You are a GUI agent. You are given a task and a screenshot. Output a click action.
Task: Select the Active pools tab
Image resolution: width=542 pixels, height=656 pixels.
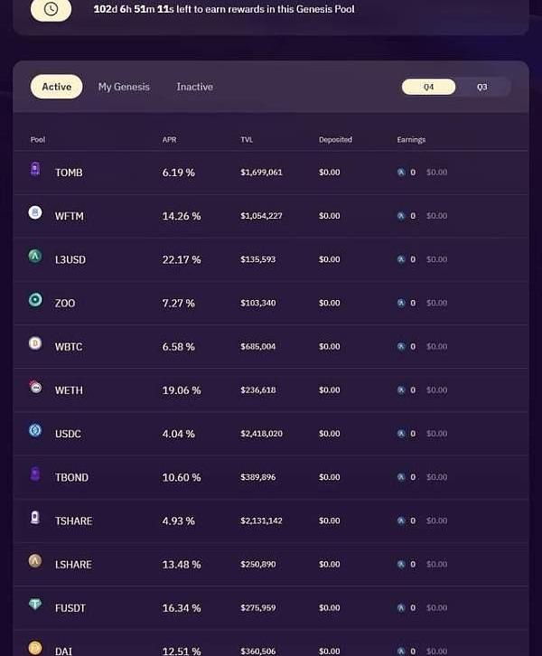tap(56, 87)
